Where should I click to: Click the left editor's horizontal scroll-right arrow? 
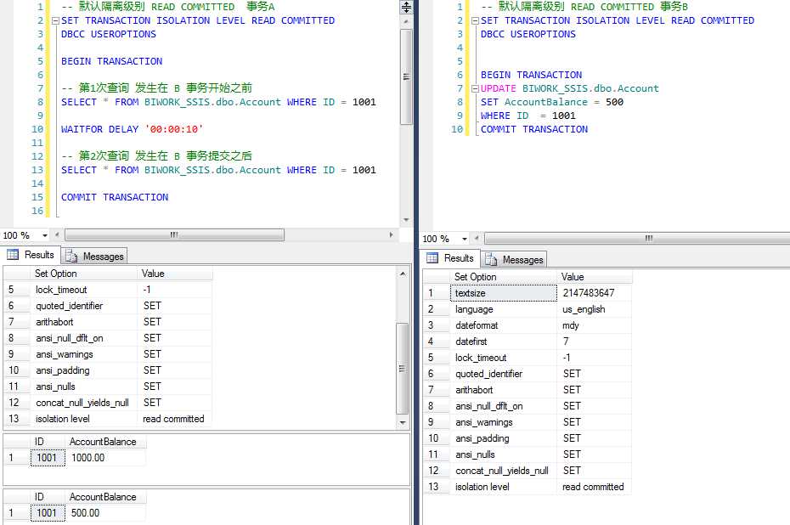point(391,235)
